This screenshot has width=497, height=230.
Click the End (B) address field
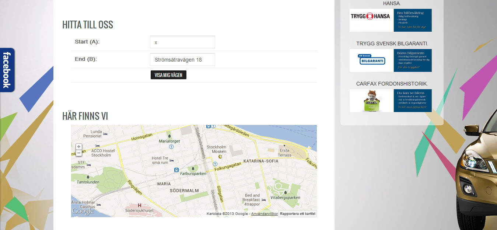[x=182, y=59]
